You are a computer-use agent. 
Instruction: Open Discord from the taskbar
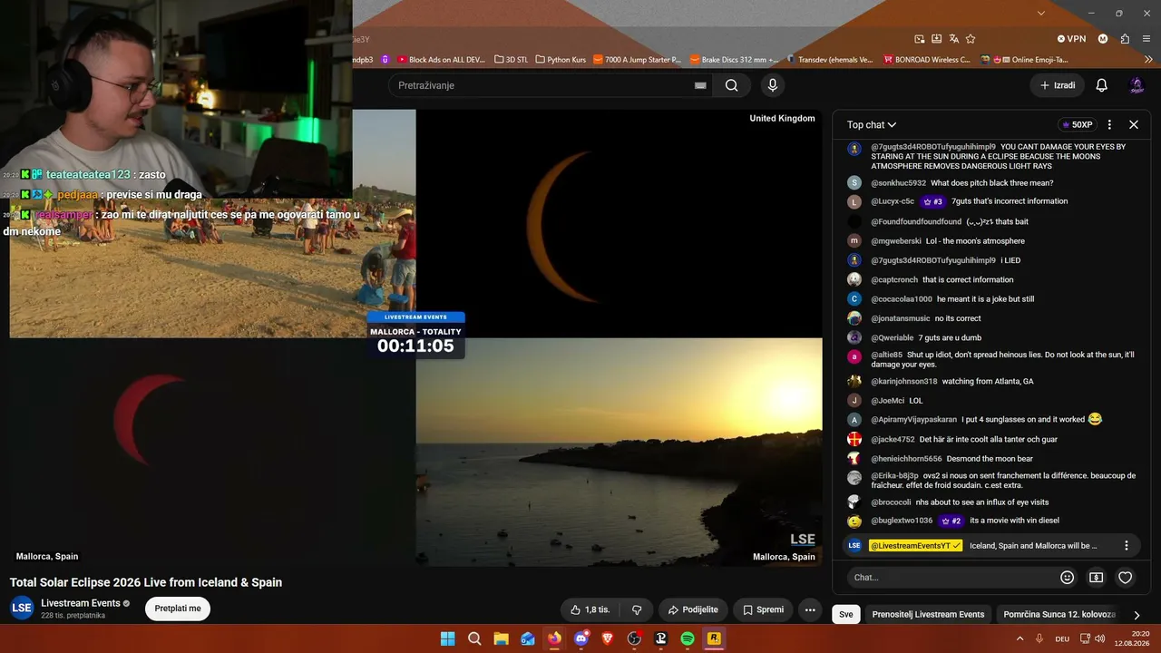pyautogui.click(x=581, y=638)
